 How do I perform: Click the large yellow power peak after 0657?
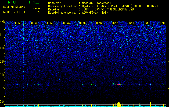[119, 103]
